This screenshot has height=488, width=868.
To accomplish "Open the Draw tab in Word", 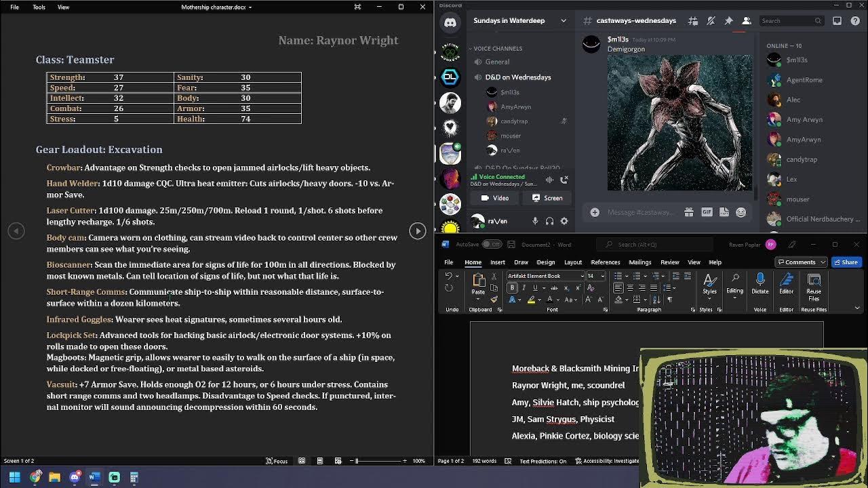I will tap(521, 262).
